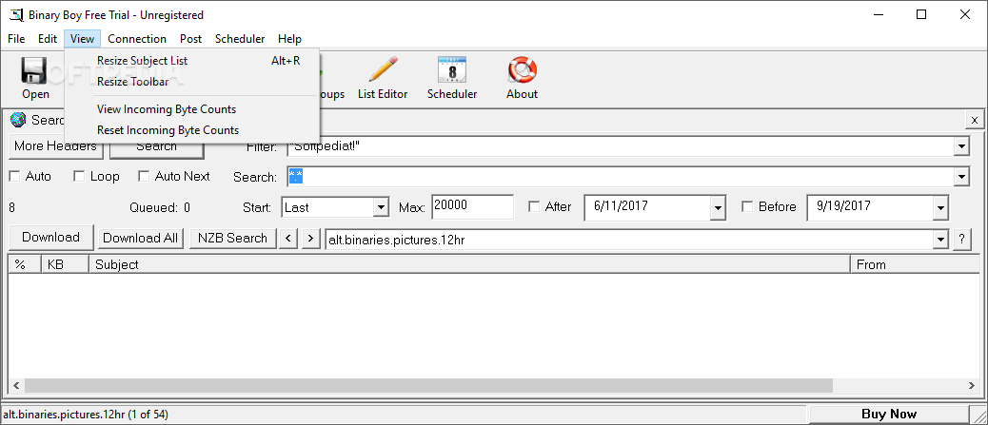Image resolution: width=988 pixels, height=425 pixels.
Task: Click the About lifebuoy icon
Action: (522, 69)
